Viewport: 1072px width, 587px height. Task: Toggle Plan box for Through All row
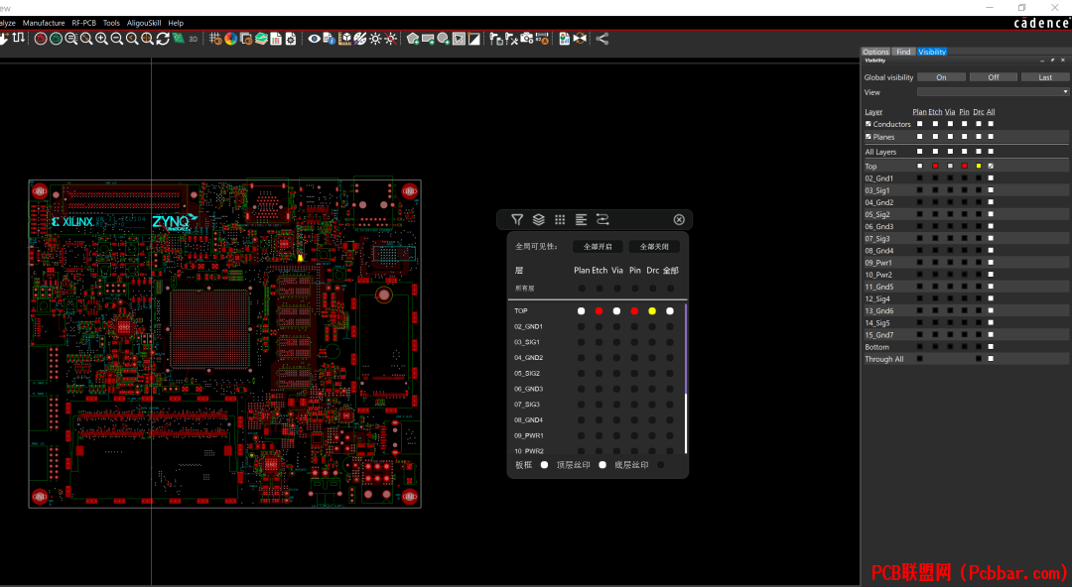(919, 359)
